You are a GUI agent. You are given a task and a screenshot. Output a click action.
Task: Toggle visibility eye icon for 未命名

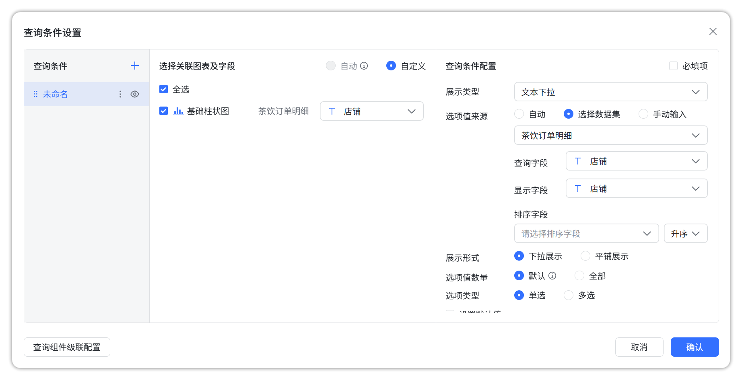(135, 94)
